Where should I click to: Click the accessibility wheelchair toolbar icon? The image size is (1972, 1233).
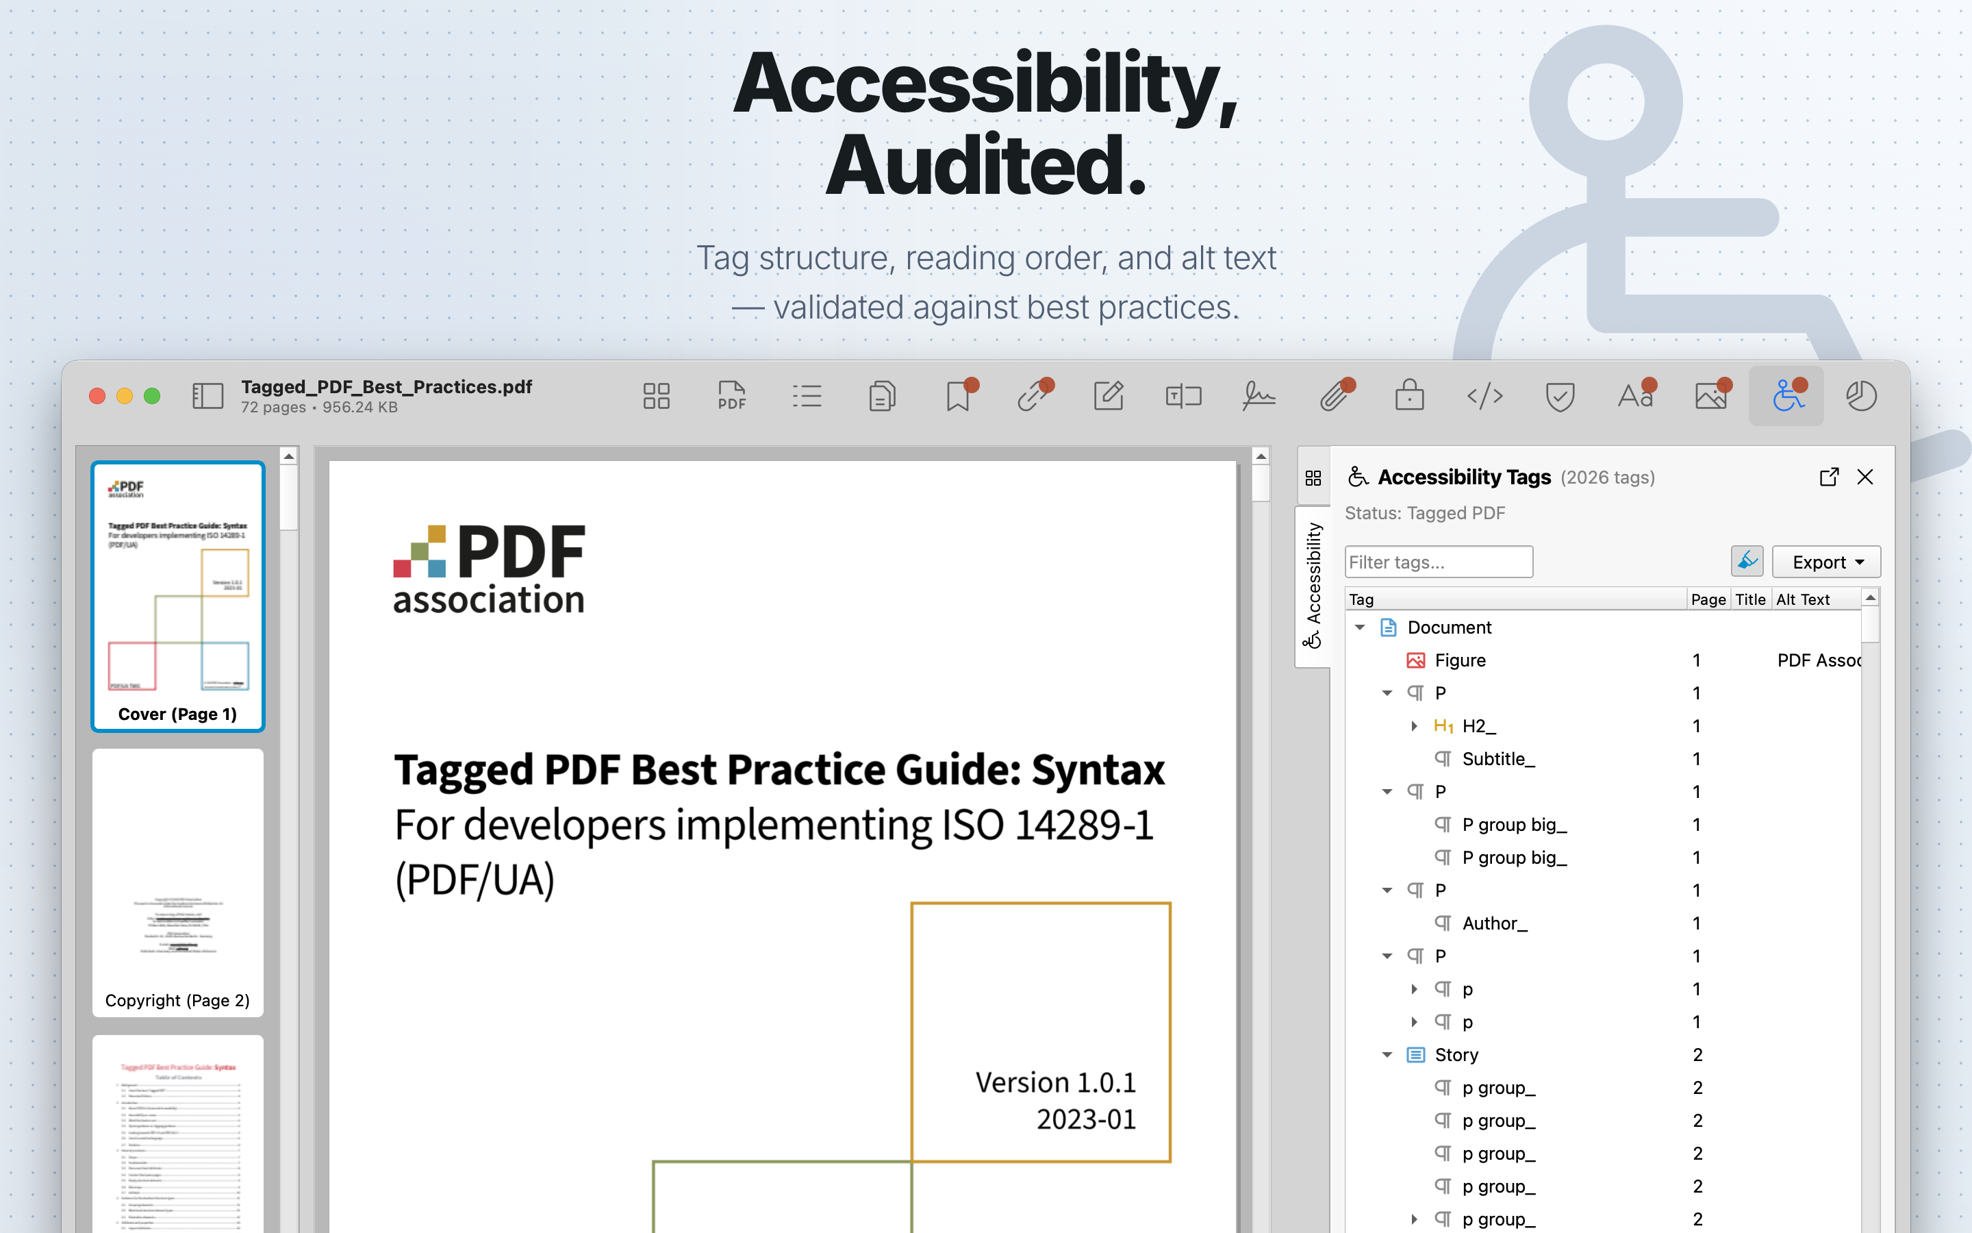(x=1786, y=397)
